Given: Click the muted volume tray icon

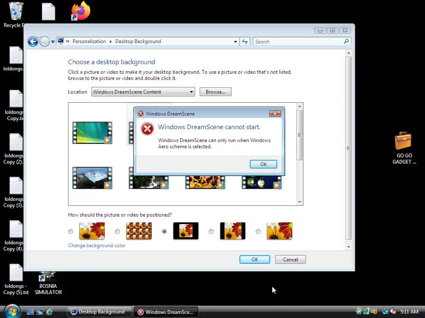Looking at the screenshot, I should [393, 311].
